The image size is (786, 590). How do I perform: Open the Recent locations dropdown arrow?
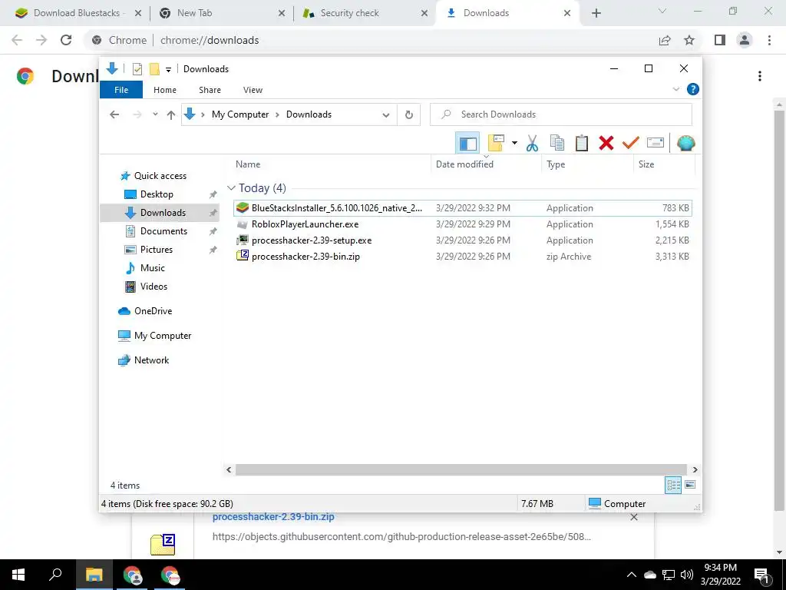pyautogui.click(x=155, y=114)
